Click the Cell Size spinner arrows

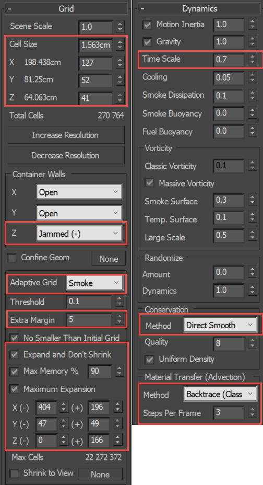(120, 45)
